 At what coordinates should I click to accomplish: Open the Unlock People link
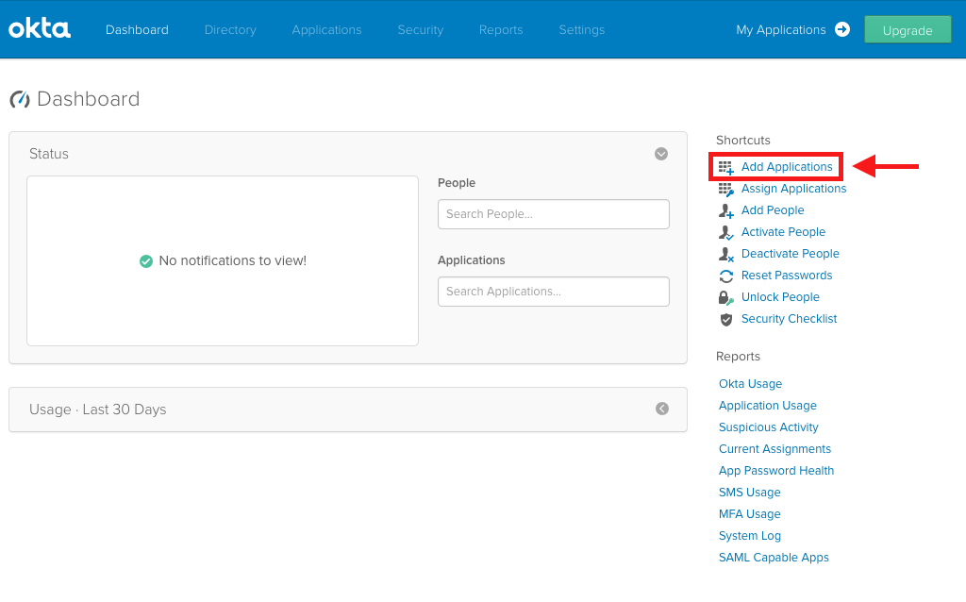coord(780,297)
